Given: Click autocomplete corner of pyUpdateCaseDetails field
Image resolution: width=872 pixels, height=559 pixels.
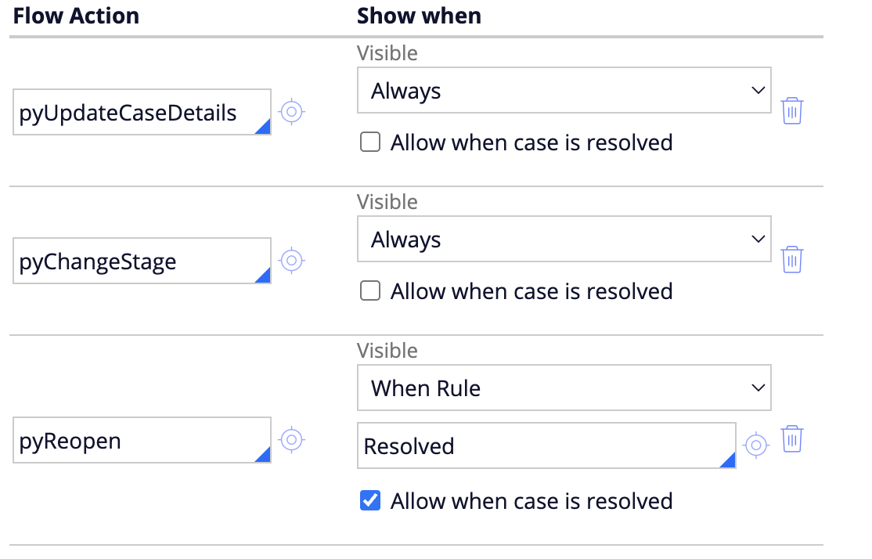Looking at the screenshot, I should (264, 128).
